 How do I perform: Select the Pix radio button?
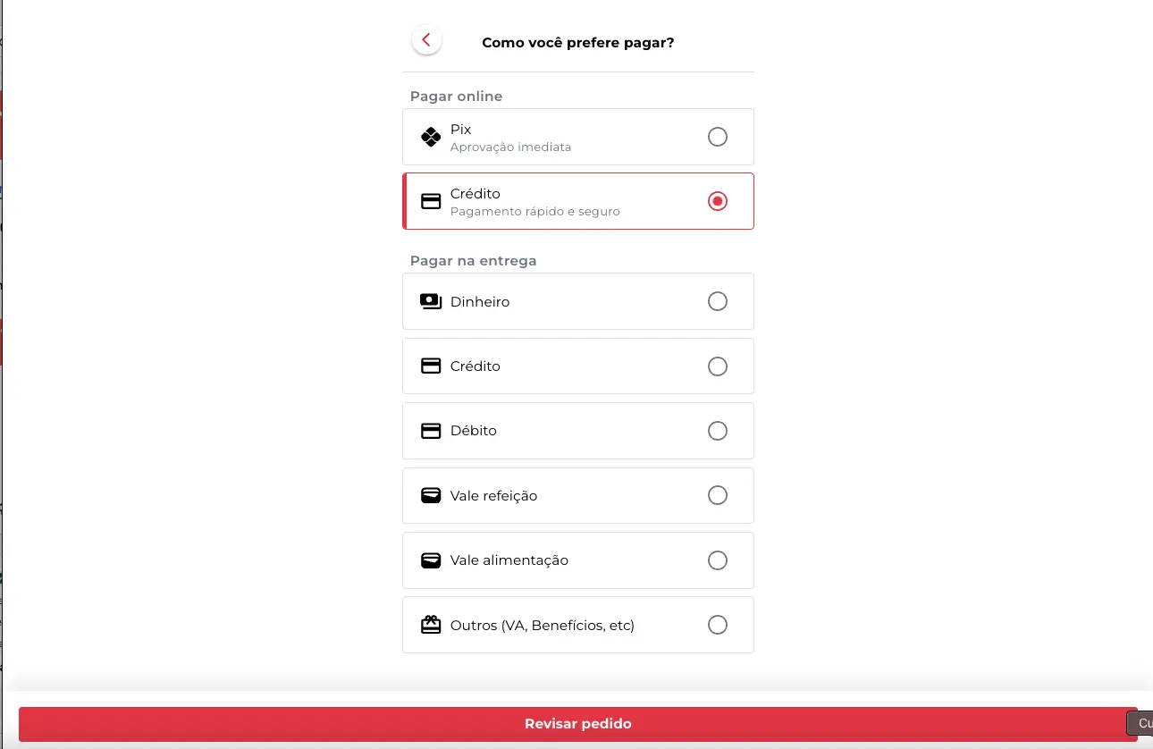(718, 137)
